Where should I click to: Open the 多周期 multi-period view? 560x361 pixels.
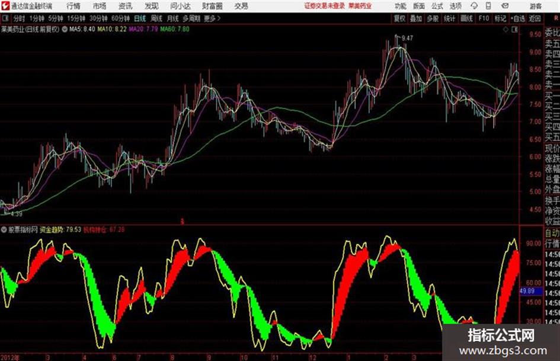pyautogui.click(x=191, y=18)
